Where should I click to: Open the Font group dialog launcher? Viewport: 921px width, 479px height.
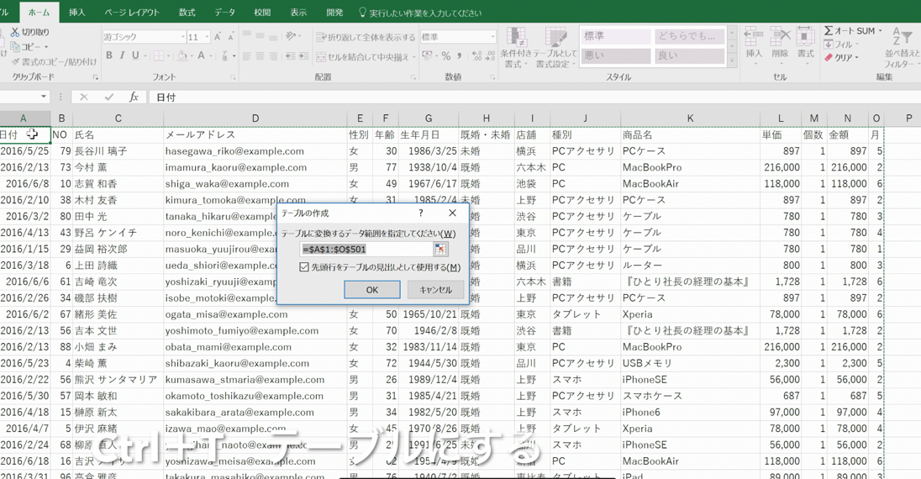point(233,77)
